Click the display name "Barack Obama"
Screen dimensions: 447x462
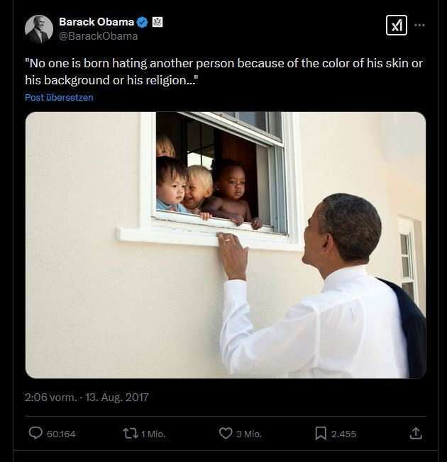click(96, 22)
